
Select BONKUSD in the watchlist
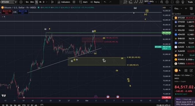click(x=184, y=59)
